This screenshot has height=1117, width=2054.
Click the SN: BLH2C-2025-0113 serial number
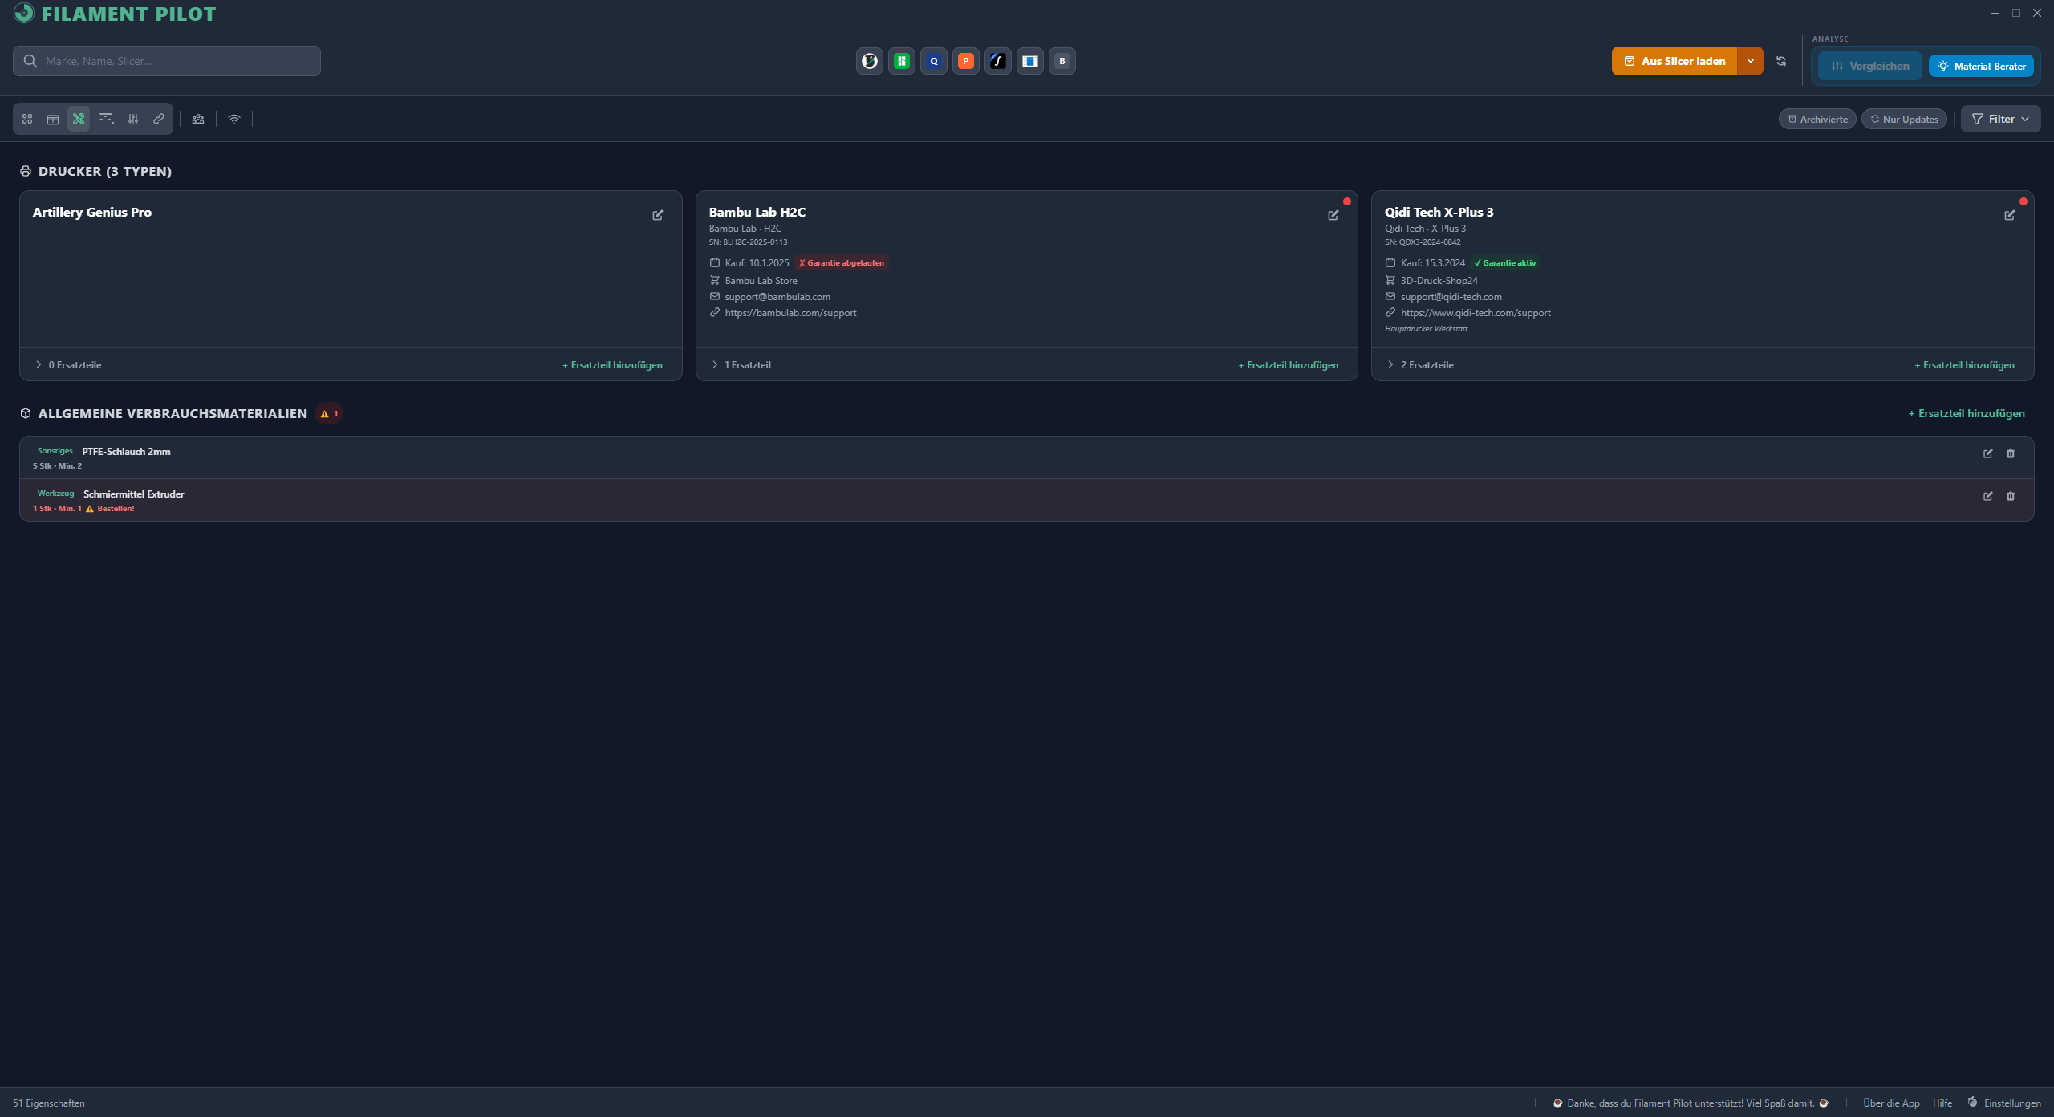(x=748, y=242)
